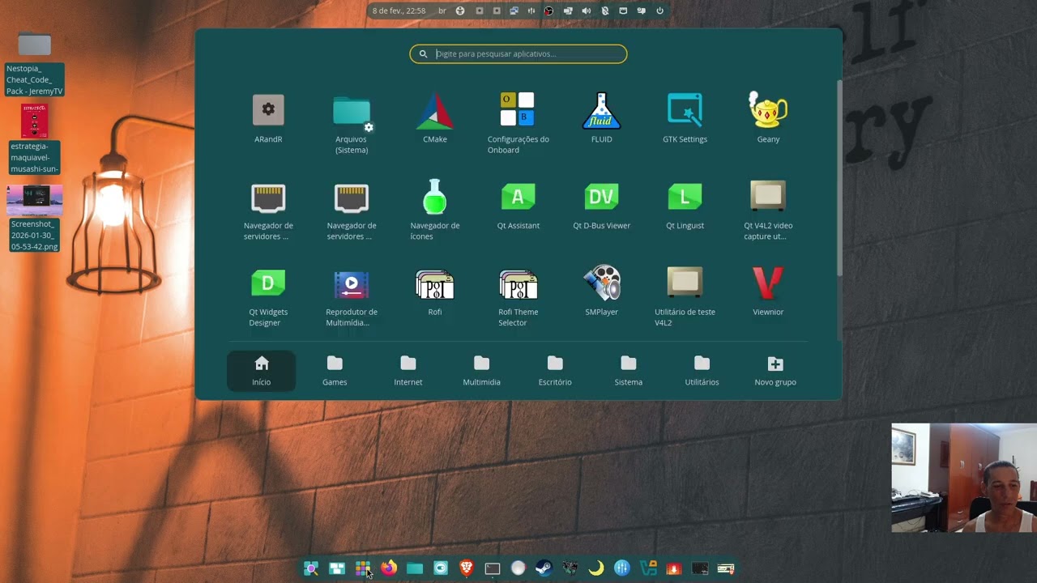Viewport: 1037px width, 583px height.
Task: Launch Brave browser from the dock
Action: (x=467, y=568)
